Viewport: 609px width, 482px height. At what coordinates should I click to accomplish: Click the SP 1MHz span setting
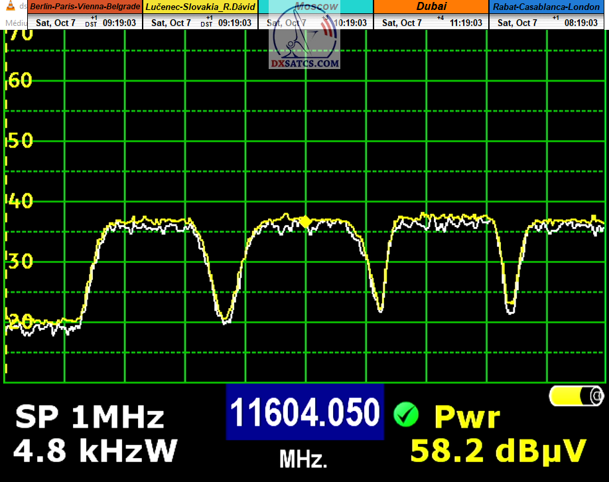point(90,418)
